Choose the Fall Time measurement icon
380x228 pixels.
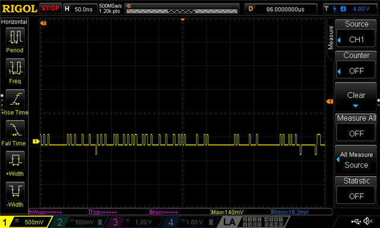tap(15, 129)
